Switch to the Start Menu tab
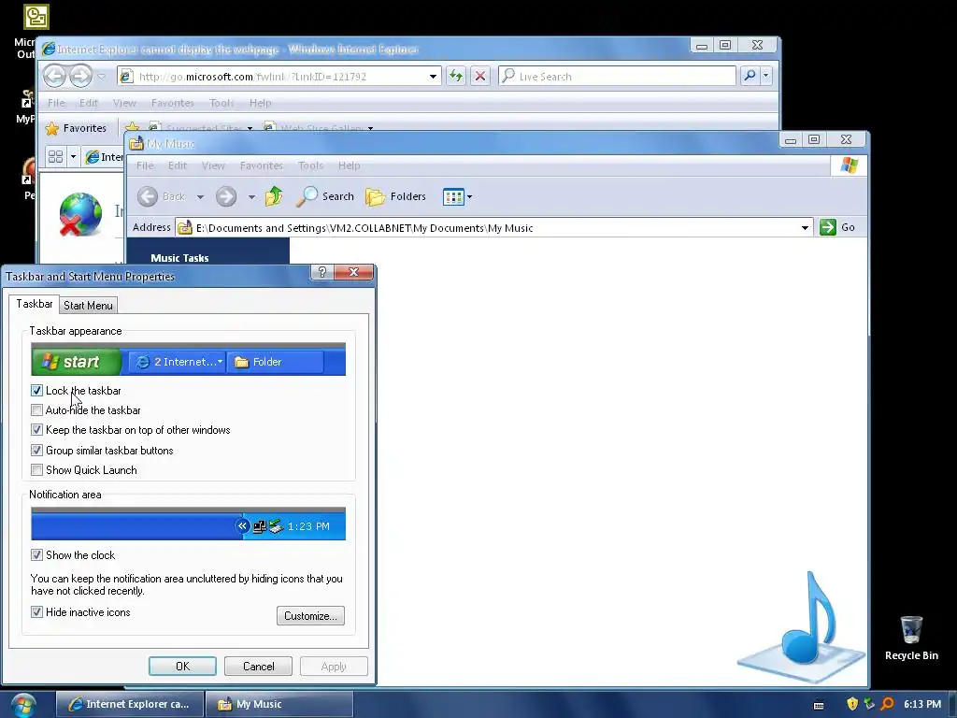 [88, 306]
